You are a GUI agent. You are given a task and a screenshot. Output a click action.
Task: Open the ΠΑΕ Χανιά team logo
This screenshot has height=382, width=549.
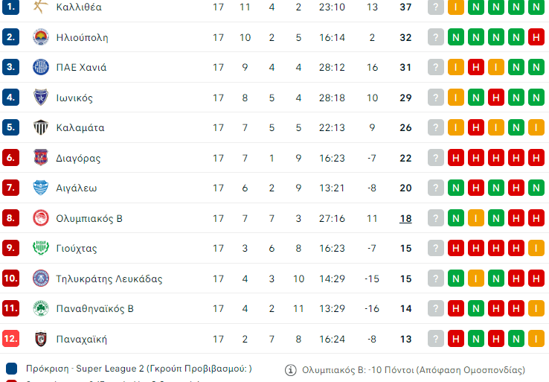[x=40, y=67]
